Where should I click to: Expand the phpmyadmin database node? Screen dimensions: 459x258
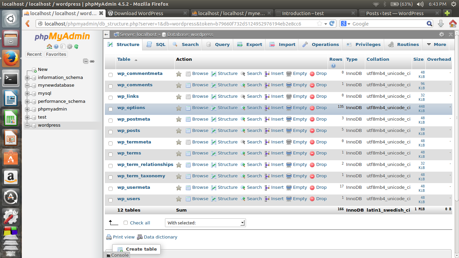[x=27, y=109]
